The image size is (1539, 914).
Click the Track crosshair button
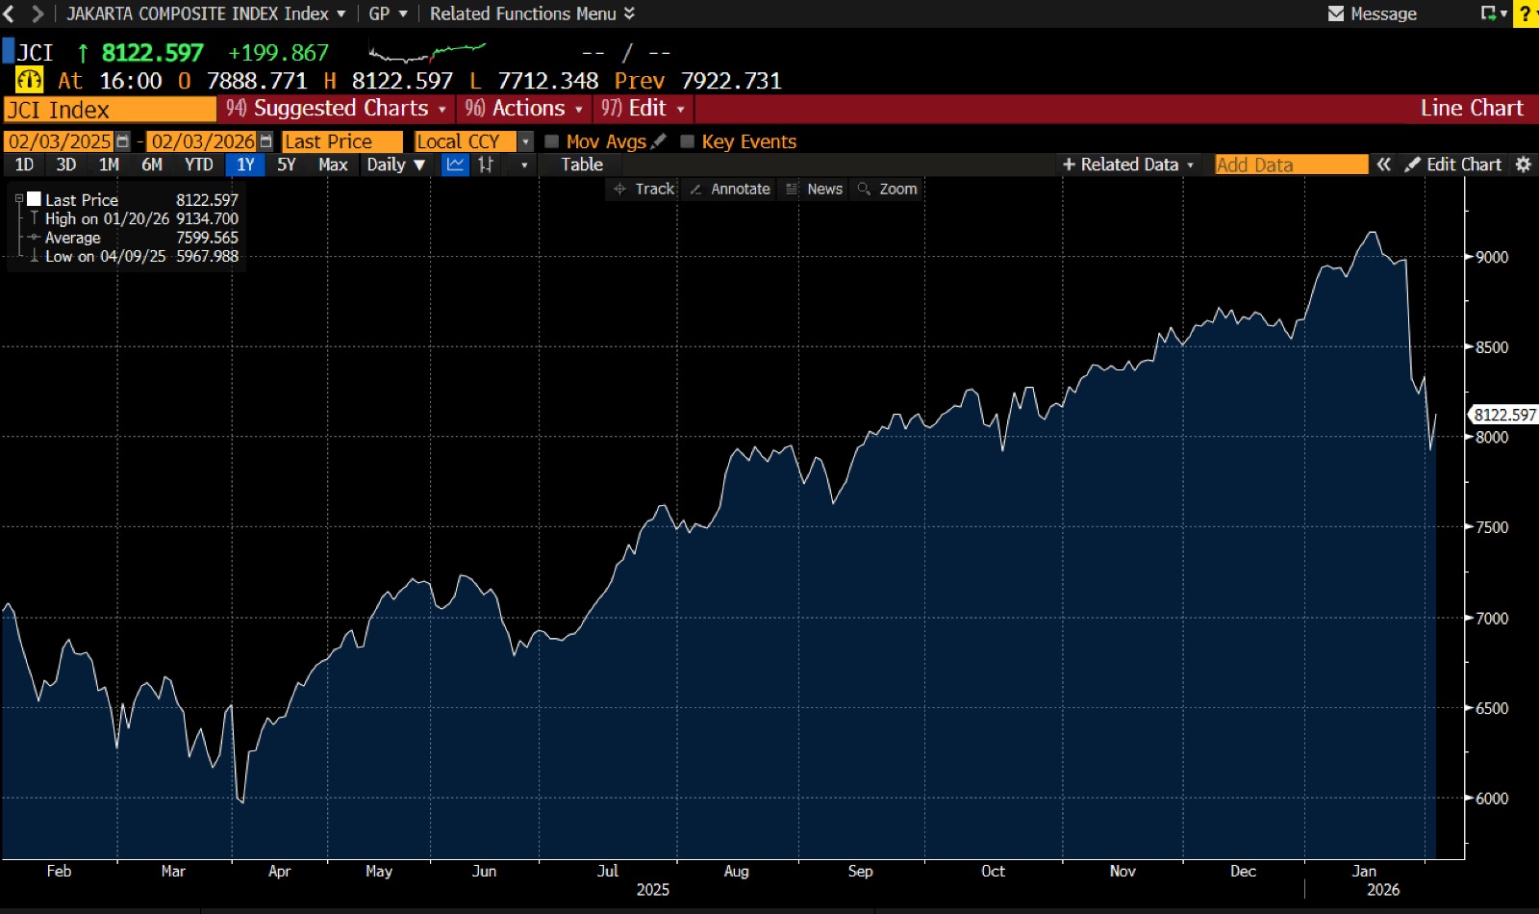(644, 189)
